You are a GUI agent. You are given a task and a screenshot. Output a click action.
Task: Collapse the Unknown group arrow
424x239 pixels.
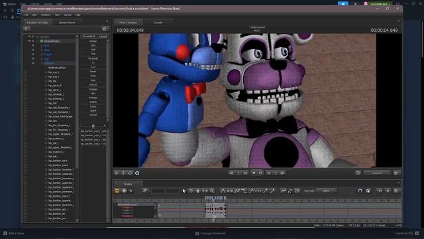pyautogui.click(x=33, y=63)
